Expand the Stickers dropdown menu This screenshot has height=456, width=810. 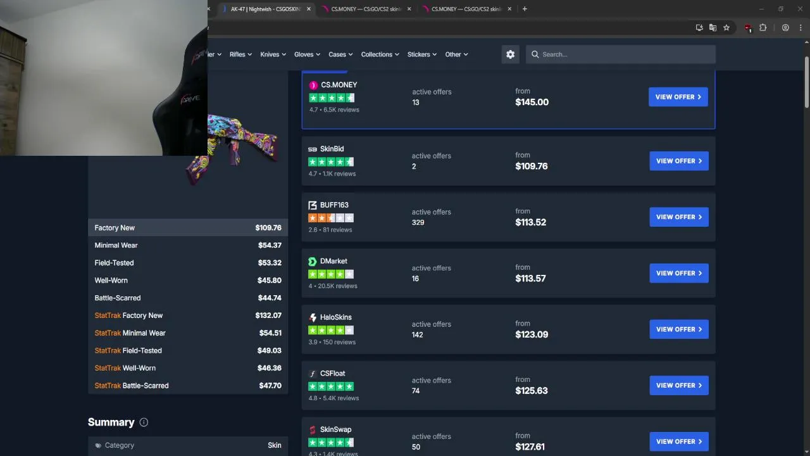(422, 54)
